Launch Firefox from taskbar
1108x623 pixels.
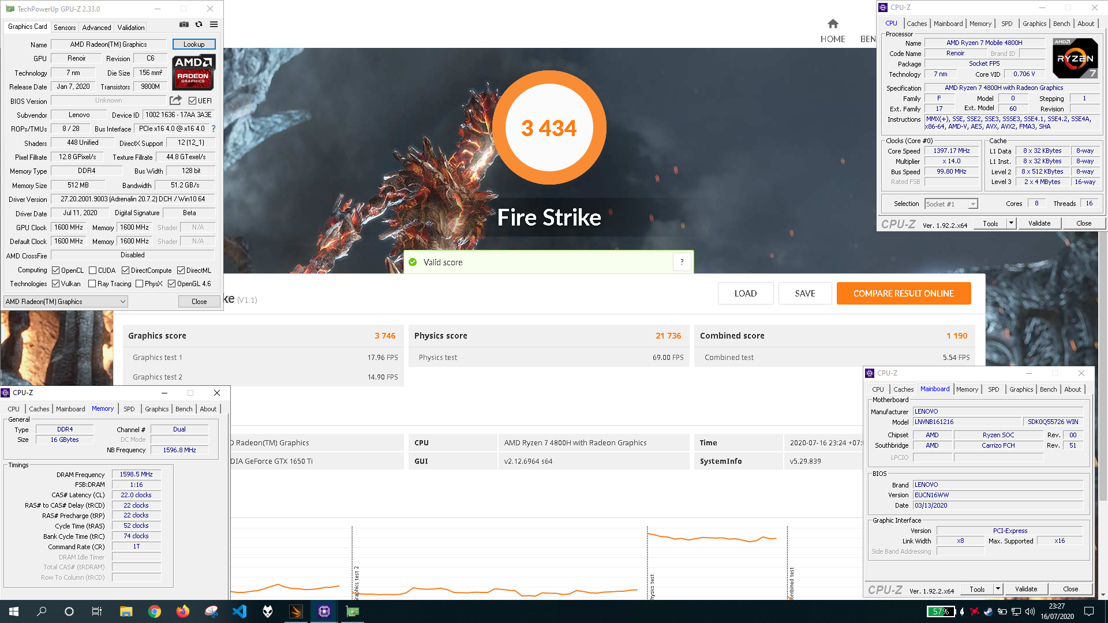[x=183, y=611]
